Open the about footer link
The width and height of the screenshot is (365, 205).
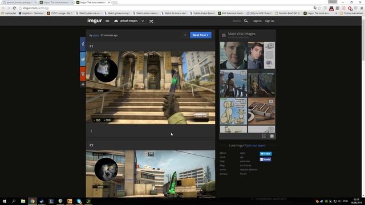pyautogui.click(x=223, y=153)
